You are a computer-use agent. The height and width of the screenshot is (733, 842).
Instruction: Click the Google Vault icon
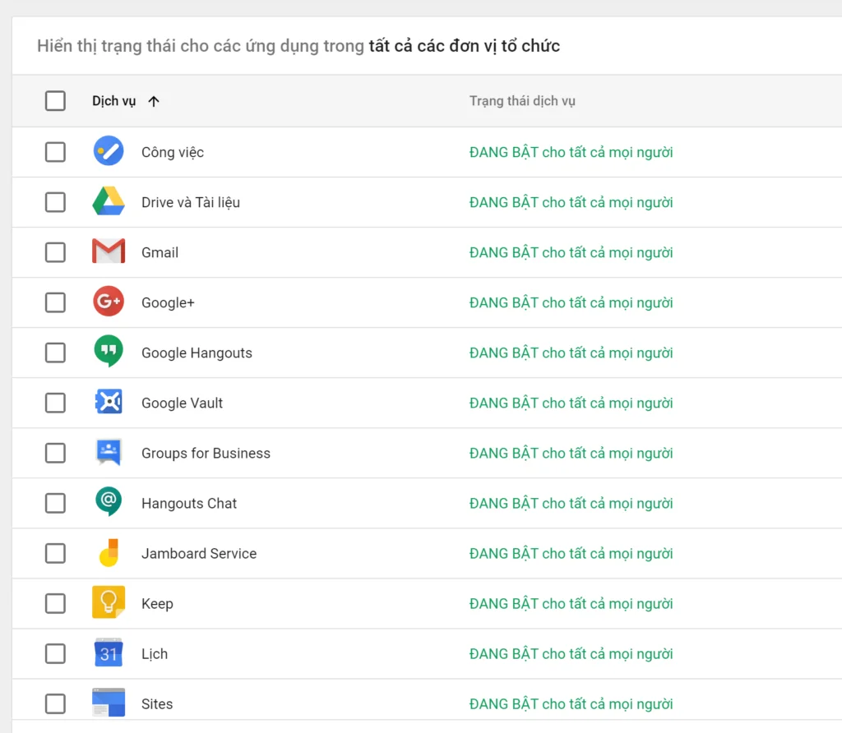[x=109, y=401]
